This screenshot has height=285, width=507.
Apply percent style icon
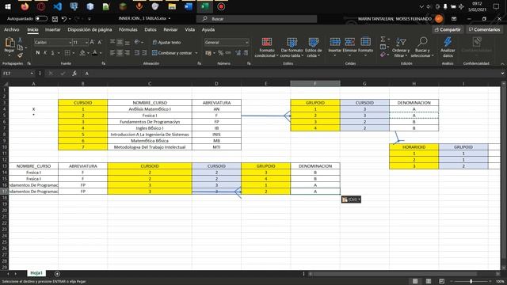click(x=220, y=53)
